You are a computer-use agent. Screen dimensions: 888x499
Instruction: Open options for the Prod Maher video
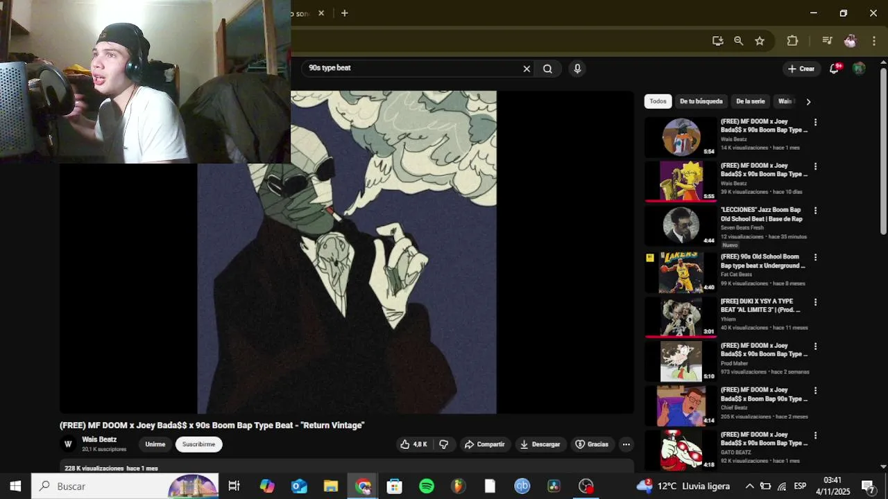[x=816, y=347]
